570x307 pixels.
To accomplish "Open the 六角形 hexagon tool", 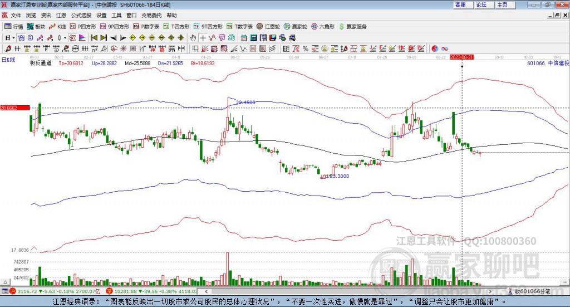I will (x=323, y=27).
